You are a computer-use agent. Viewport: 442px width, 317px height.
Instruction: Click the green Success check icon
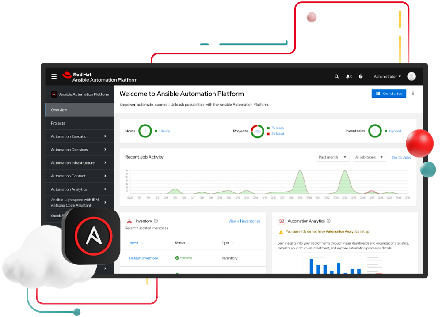pyautogui.click(x=177, y=258)
